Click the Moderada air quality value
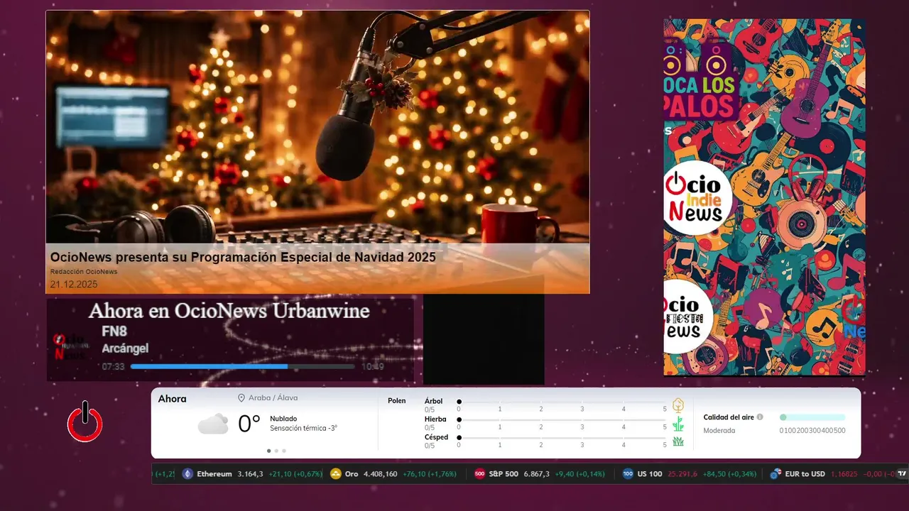 (x=719, y=430)
